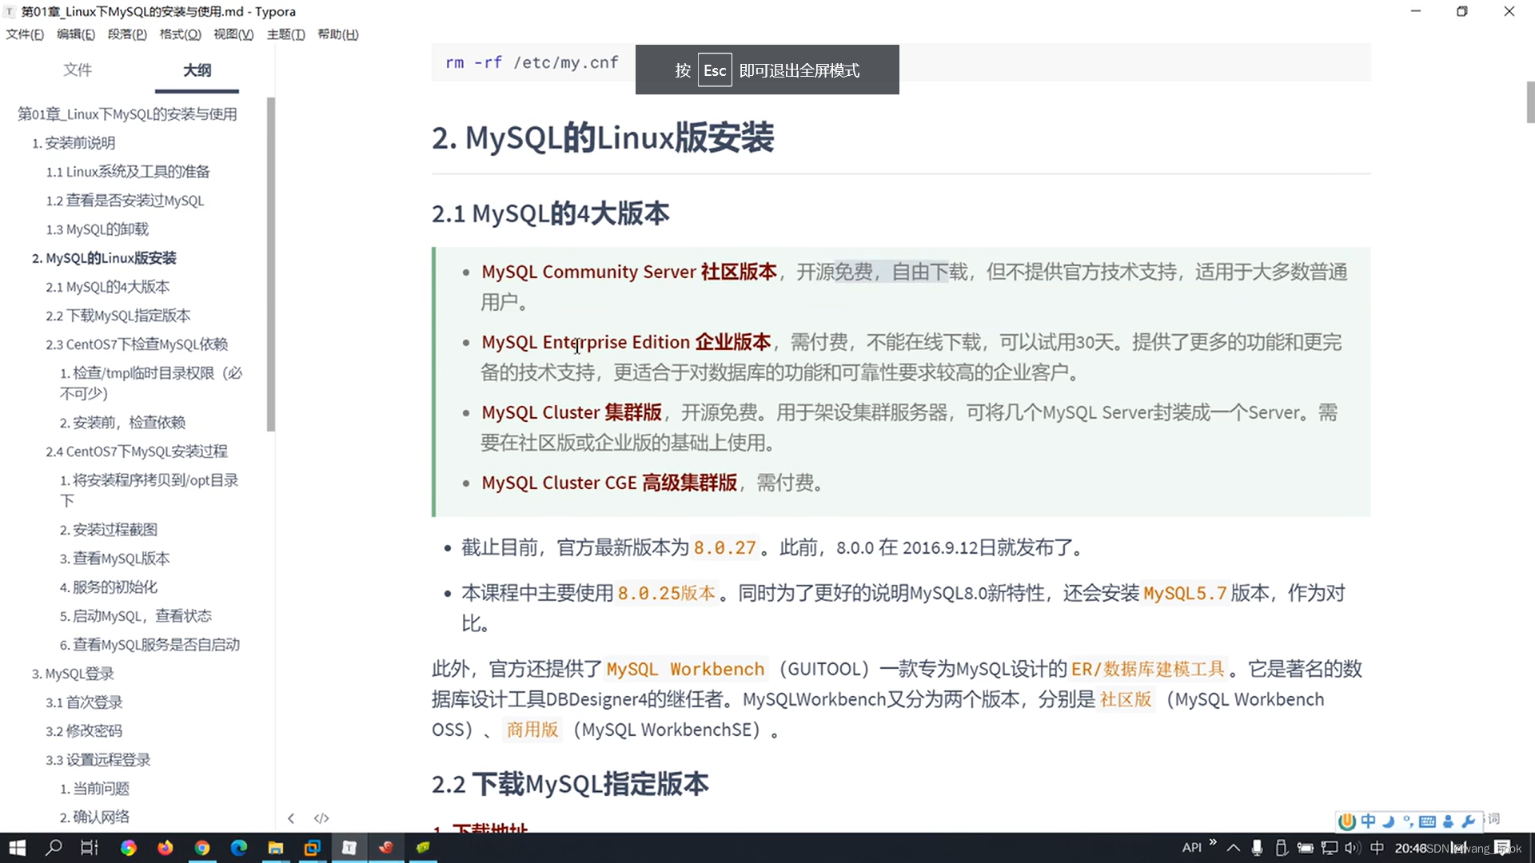Image resolution: width=1535 pixels, height=863 pixels.
Task: Jump to outline item 2.2 下载MySQL指定版本
Action: (x=118, y=316)
